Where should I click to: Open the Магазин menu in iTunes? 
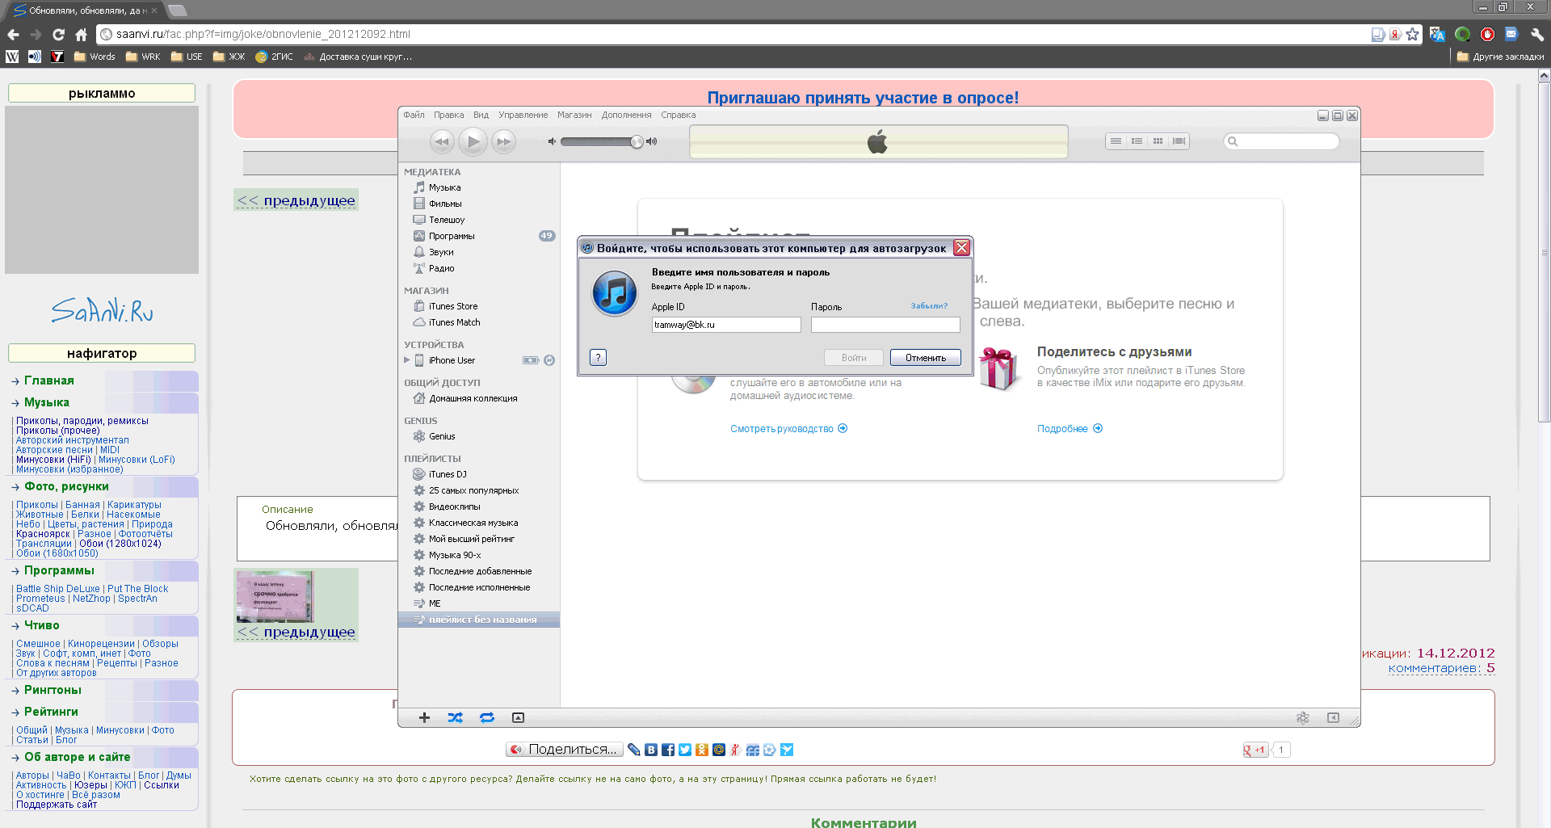(x=574, y=115)
